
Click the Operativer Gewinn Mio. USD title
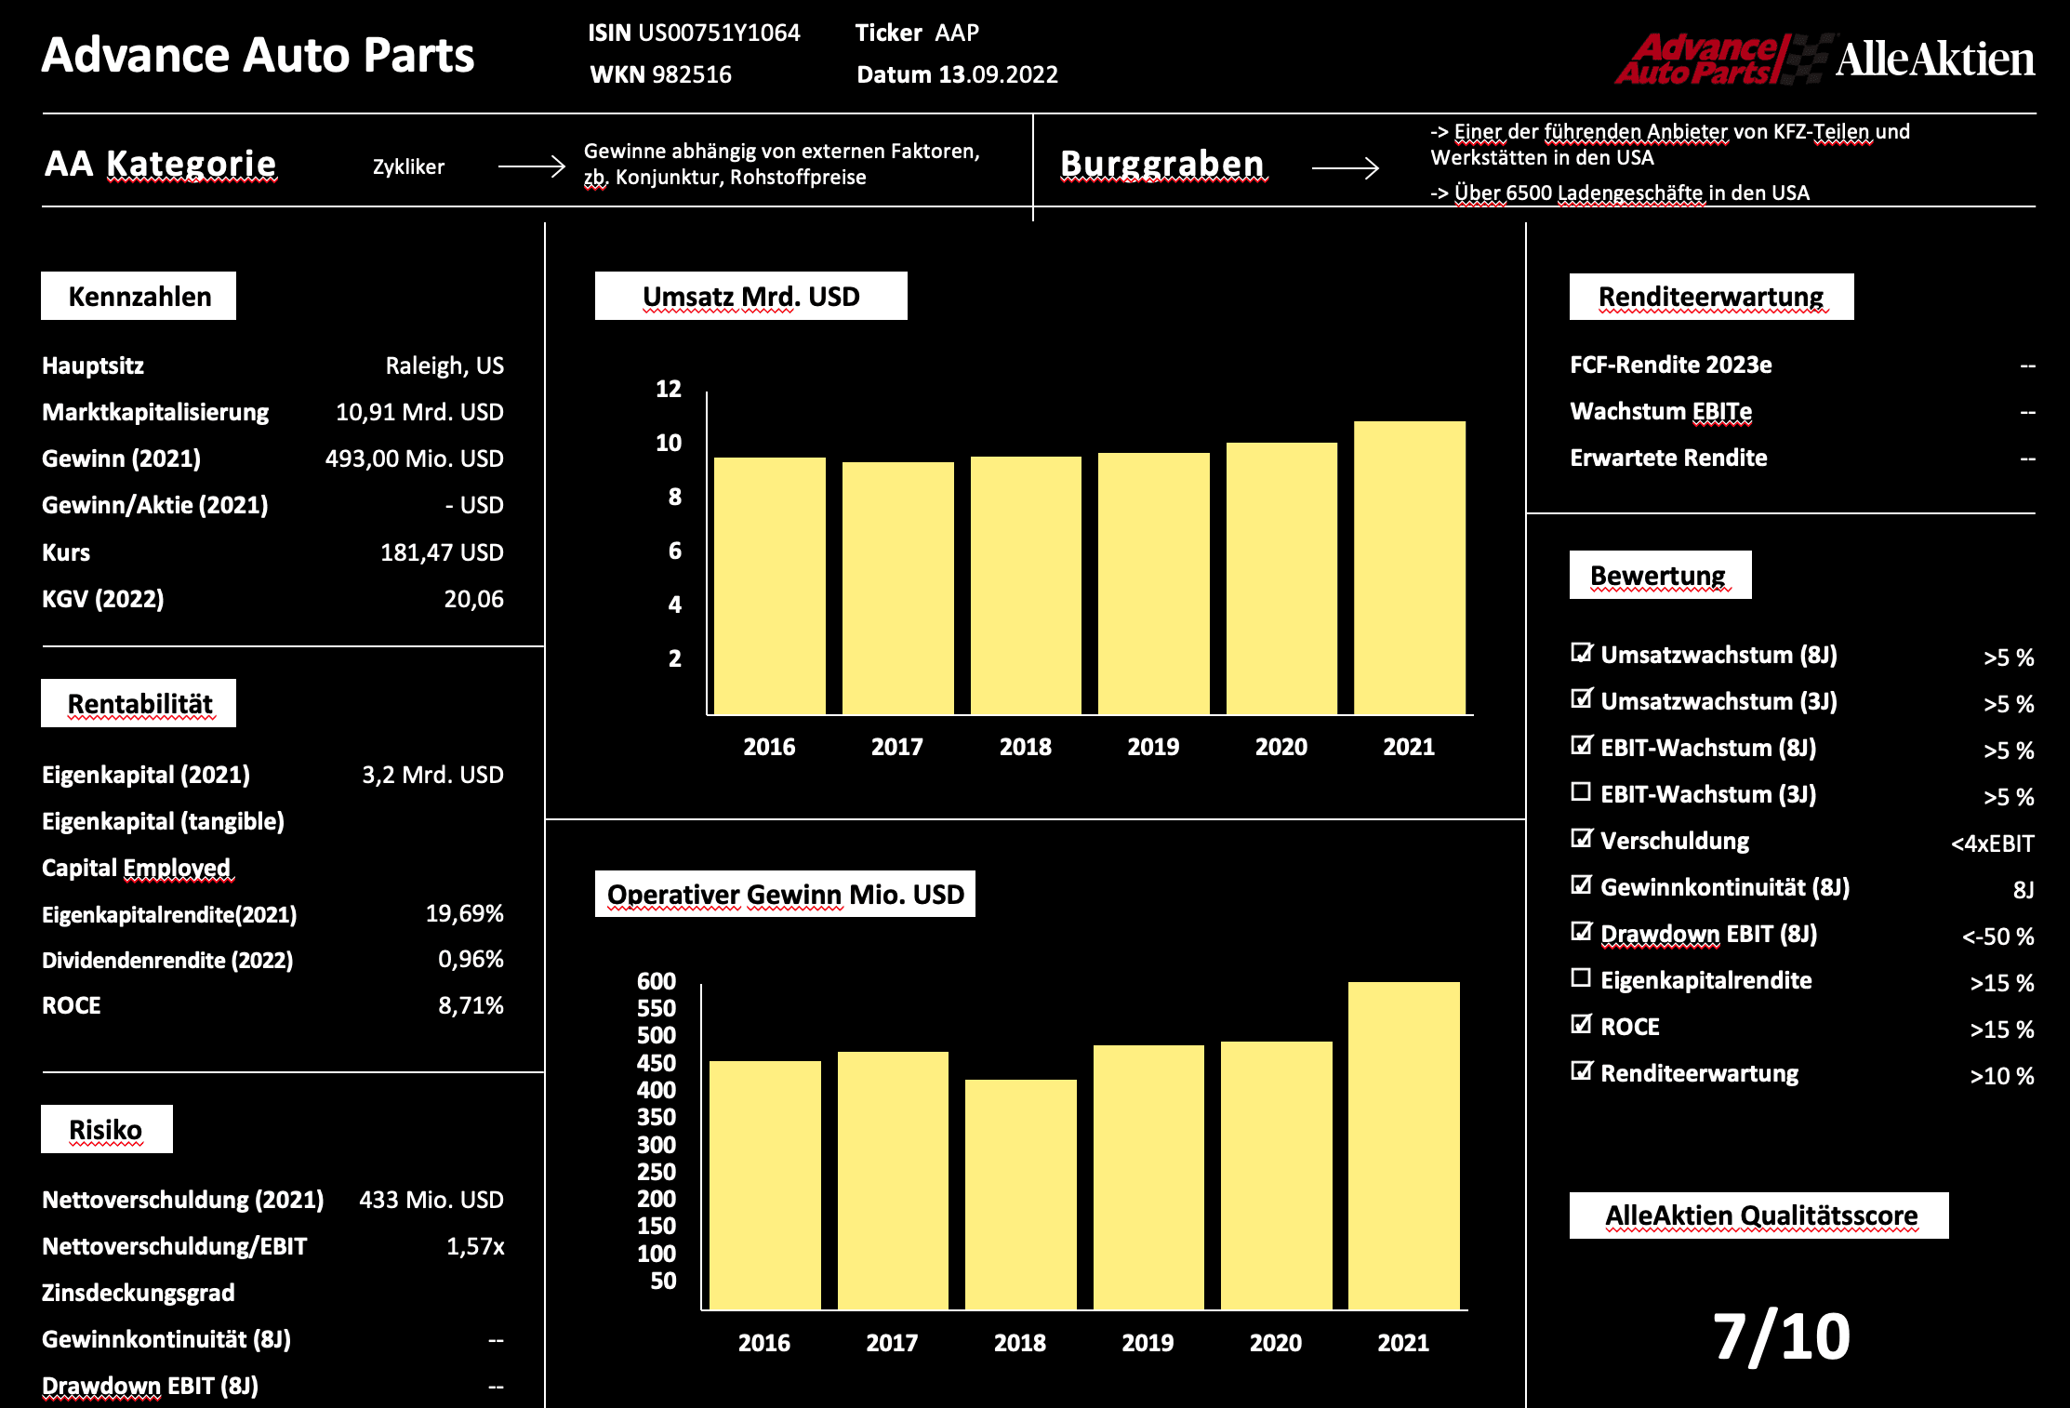785,894
